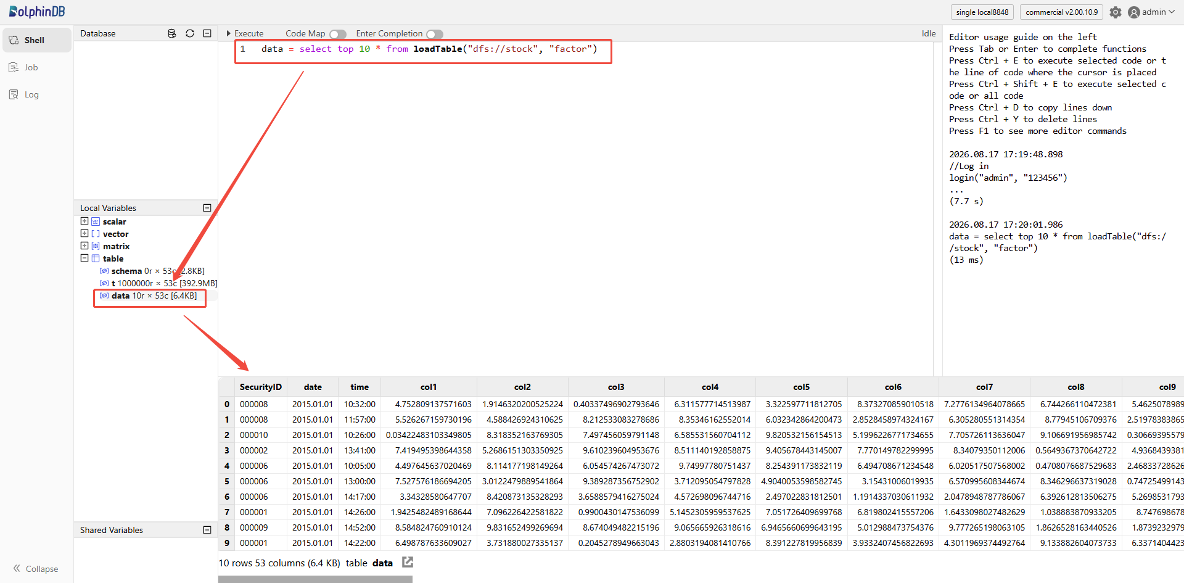Click the col3 column header

coord(616,387)
